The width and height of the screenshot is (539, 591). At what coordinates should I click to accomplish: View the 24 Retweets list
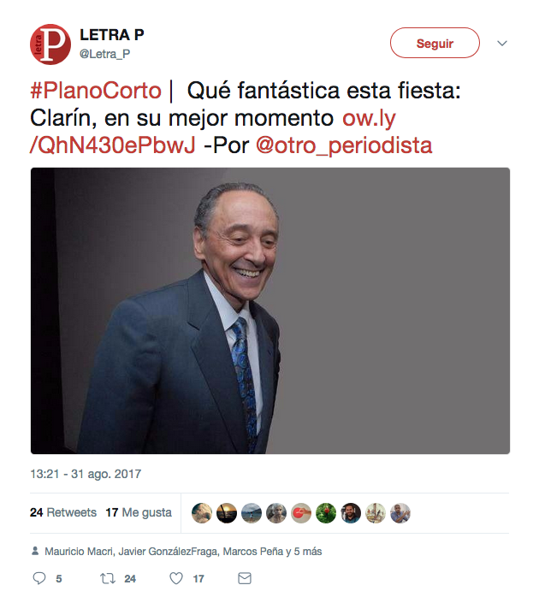(x=63, y=512)
